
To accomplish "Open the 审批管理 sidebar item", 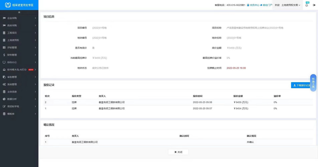I will (x=19, y=77).
